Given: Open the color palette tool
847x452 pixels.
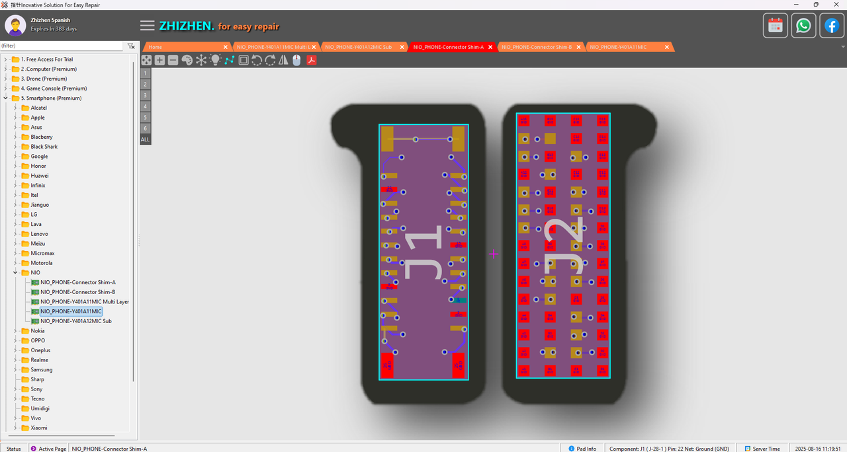Looking at the screenshot, I should [187, 60].
